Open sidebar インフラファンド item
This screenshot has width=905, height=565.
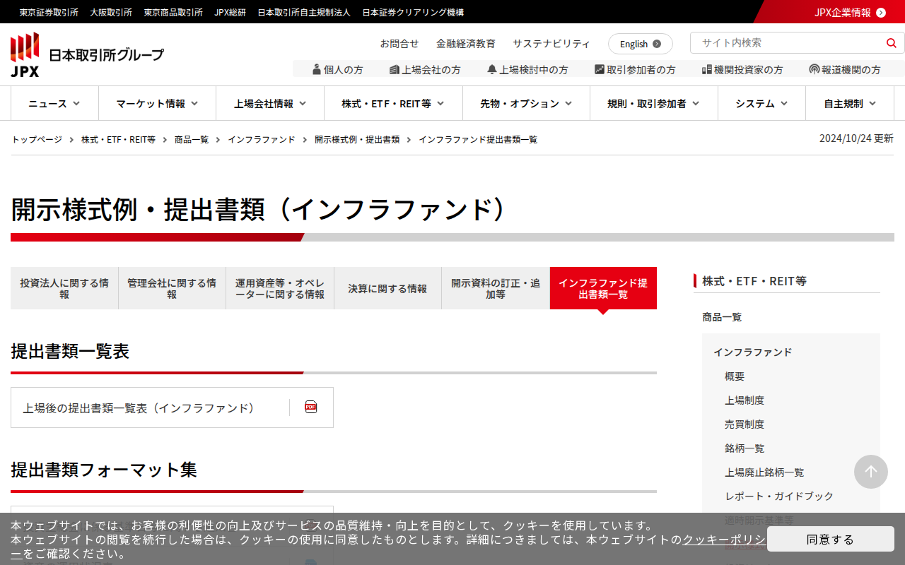click(753, 352)
